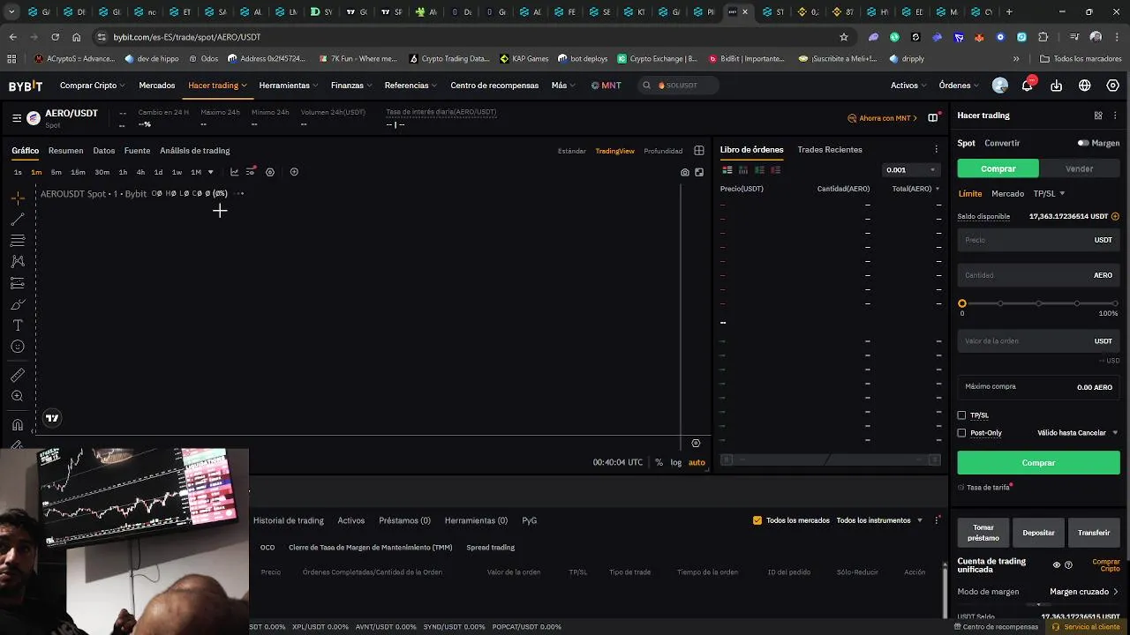
Task: Open the Historial de trading tab
Action: [289, 520]
